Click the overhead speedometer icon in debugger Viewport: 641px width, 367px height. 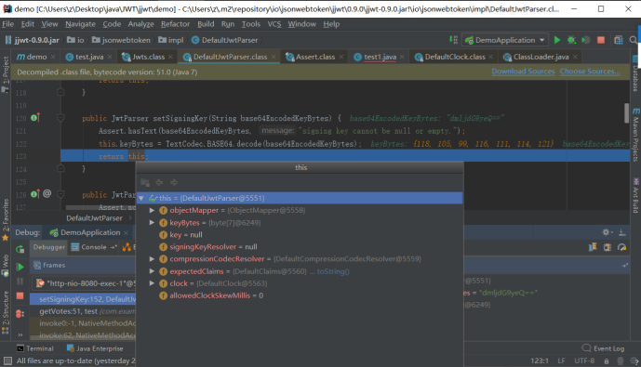(621, 247)
